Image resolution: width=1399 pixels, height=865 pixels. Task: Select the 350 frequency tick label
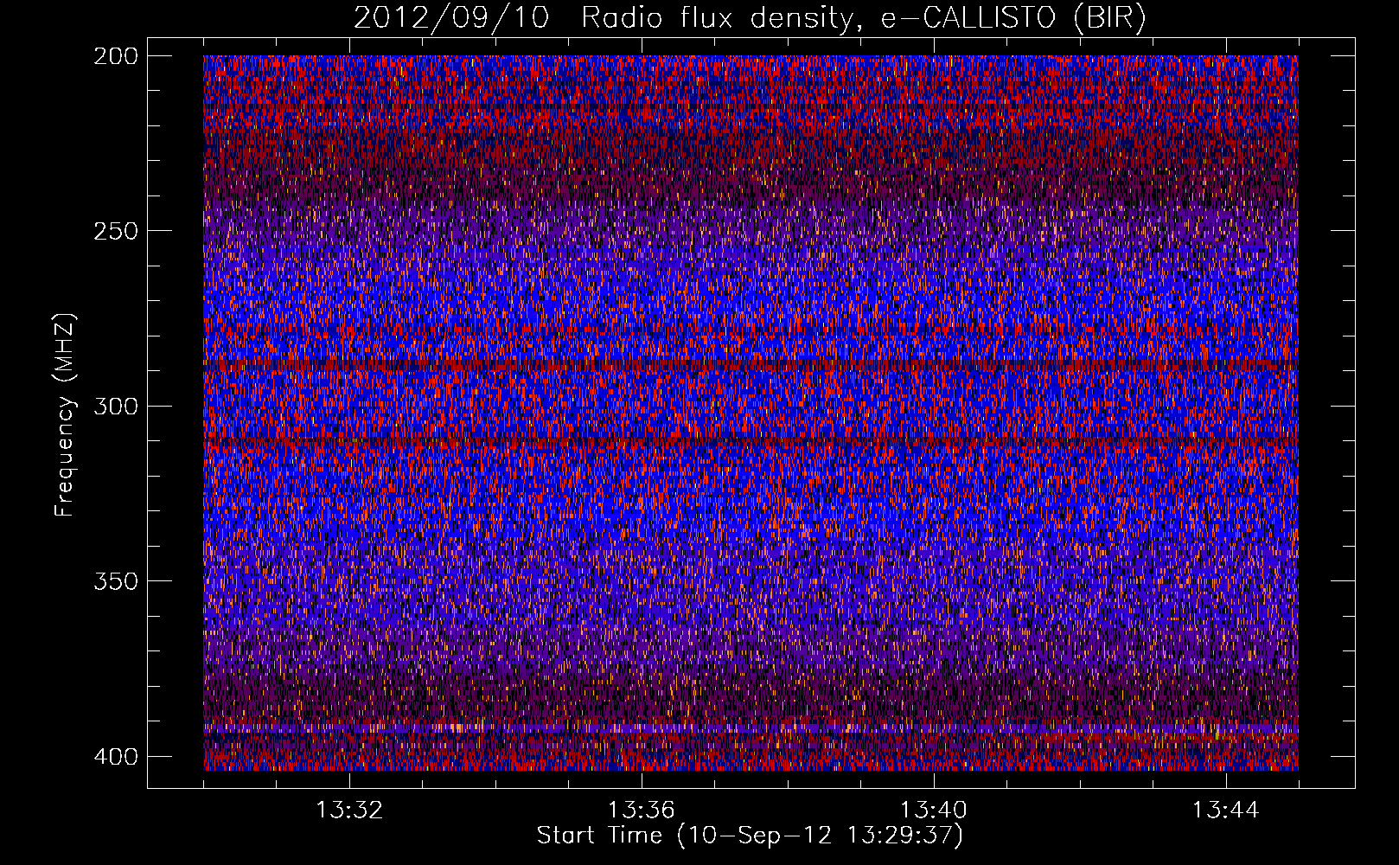[x=115, y=580]
